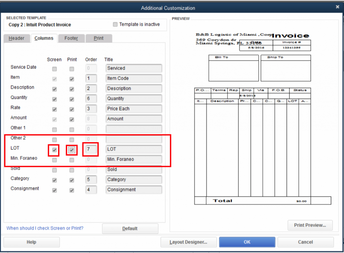This screenshot has height=253, width=344.
Task: Disable Consignment Print checkbox
Action: coord(72,191)
